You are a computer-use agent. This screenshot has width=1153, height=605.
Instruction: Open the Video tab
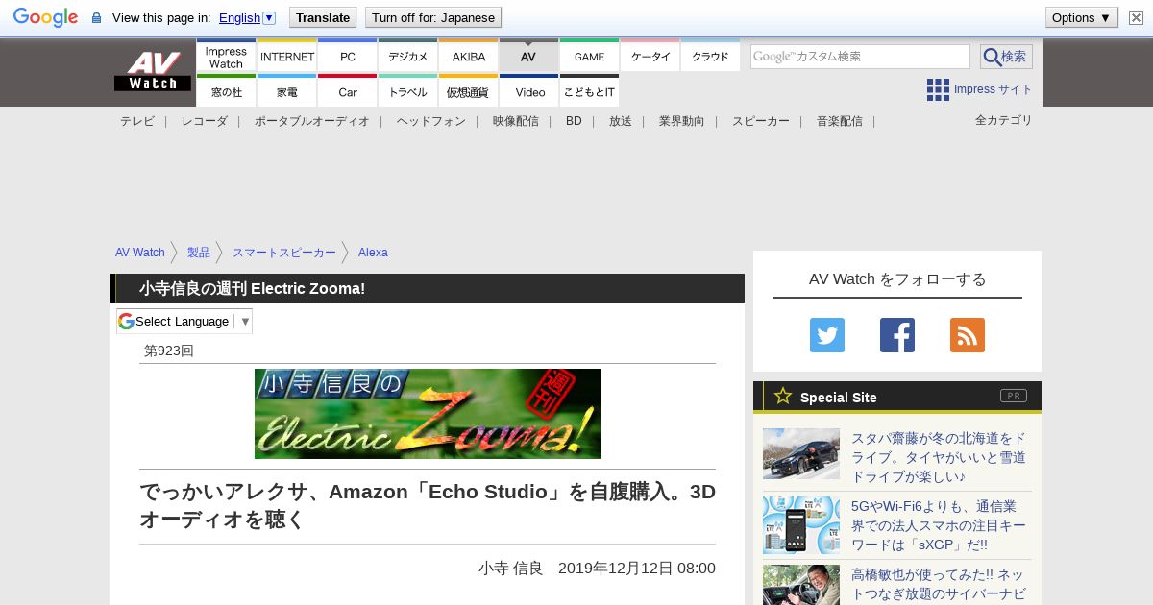pos(529,91)
